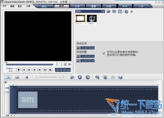Jump to Home (start) of the preview

[x=24, y=70]
